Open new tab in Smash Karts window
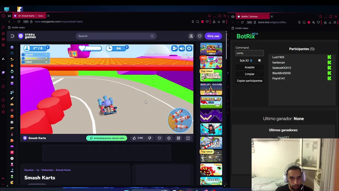 48,16
